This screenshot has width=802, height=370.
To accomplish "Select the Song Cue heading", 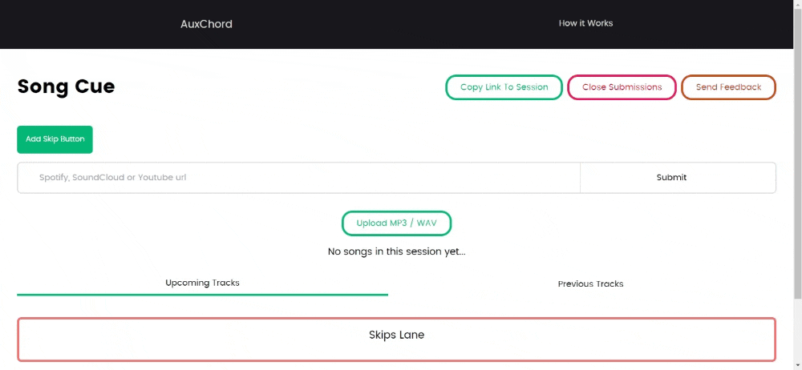I will [66, 86].
